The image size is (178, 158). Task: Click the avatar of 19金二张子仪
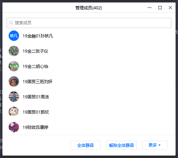pyautogui.click(x=14, y=51)
